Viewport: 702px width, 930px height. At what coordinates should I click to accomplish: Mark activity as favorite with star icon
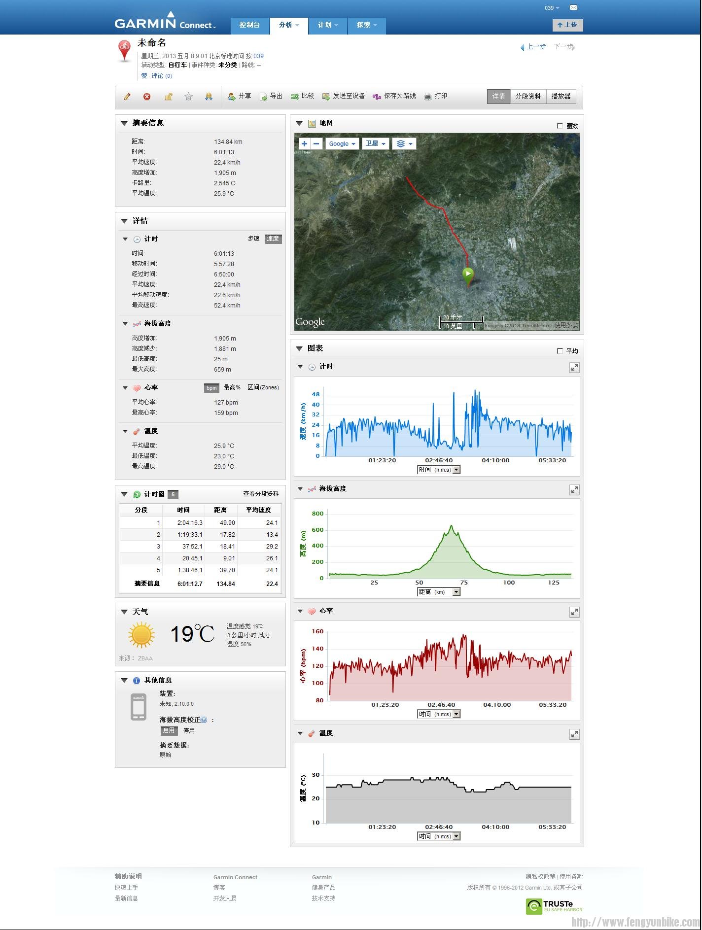tap(188, 97)
